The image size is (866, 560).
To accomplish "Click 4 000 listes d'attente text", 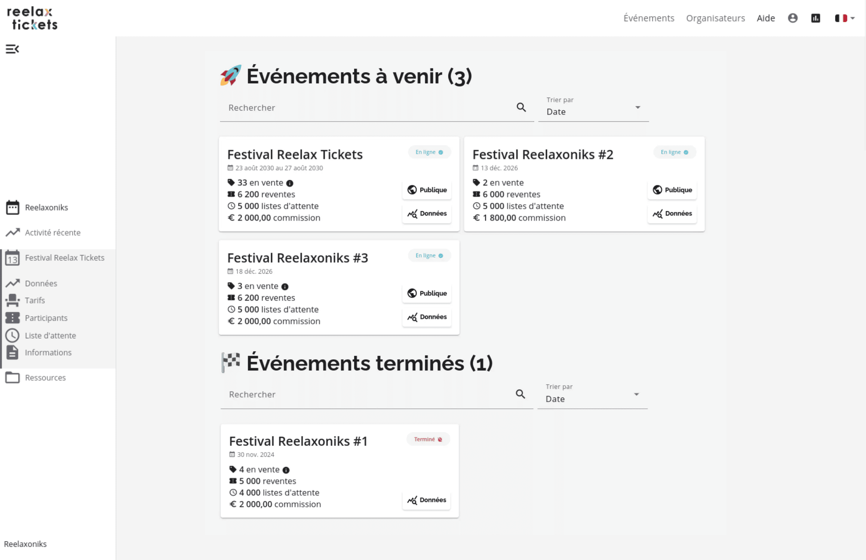I will pos(279,493).
